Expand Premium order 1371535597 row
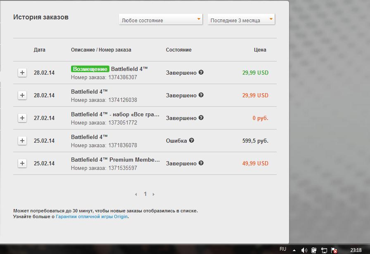Screen dimensions: 370x254 [22, 163]
